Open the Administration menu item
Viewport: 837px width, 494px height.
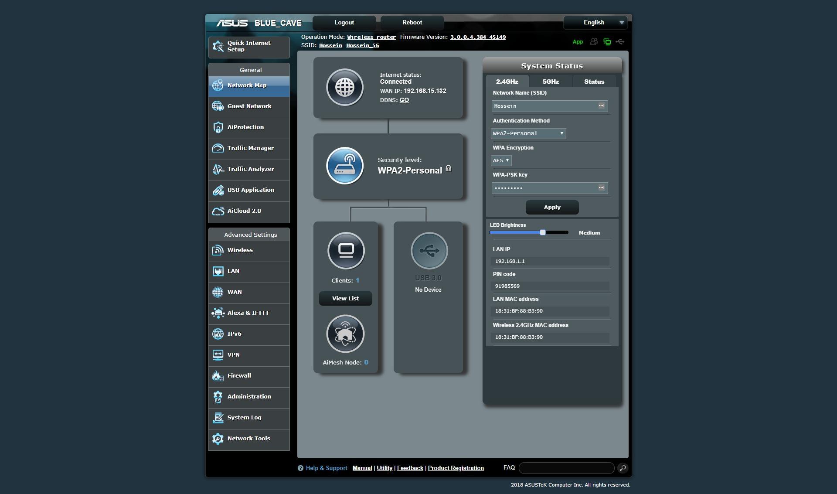point(249,397)
